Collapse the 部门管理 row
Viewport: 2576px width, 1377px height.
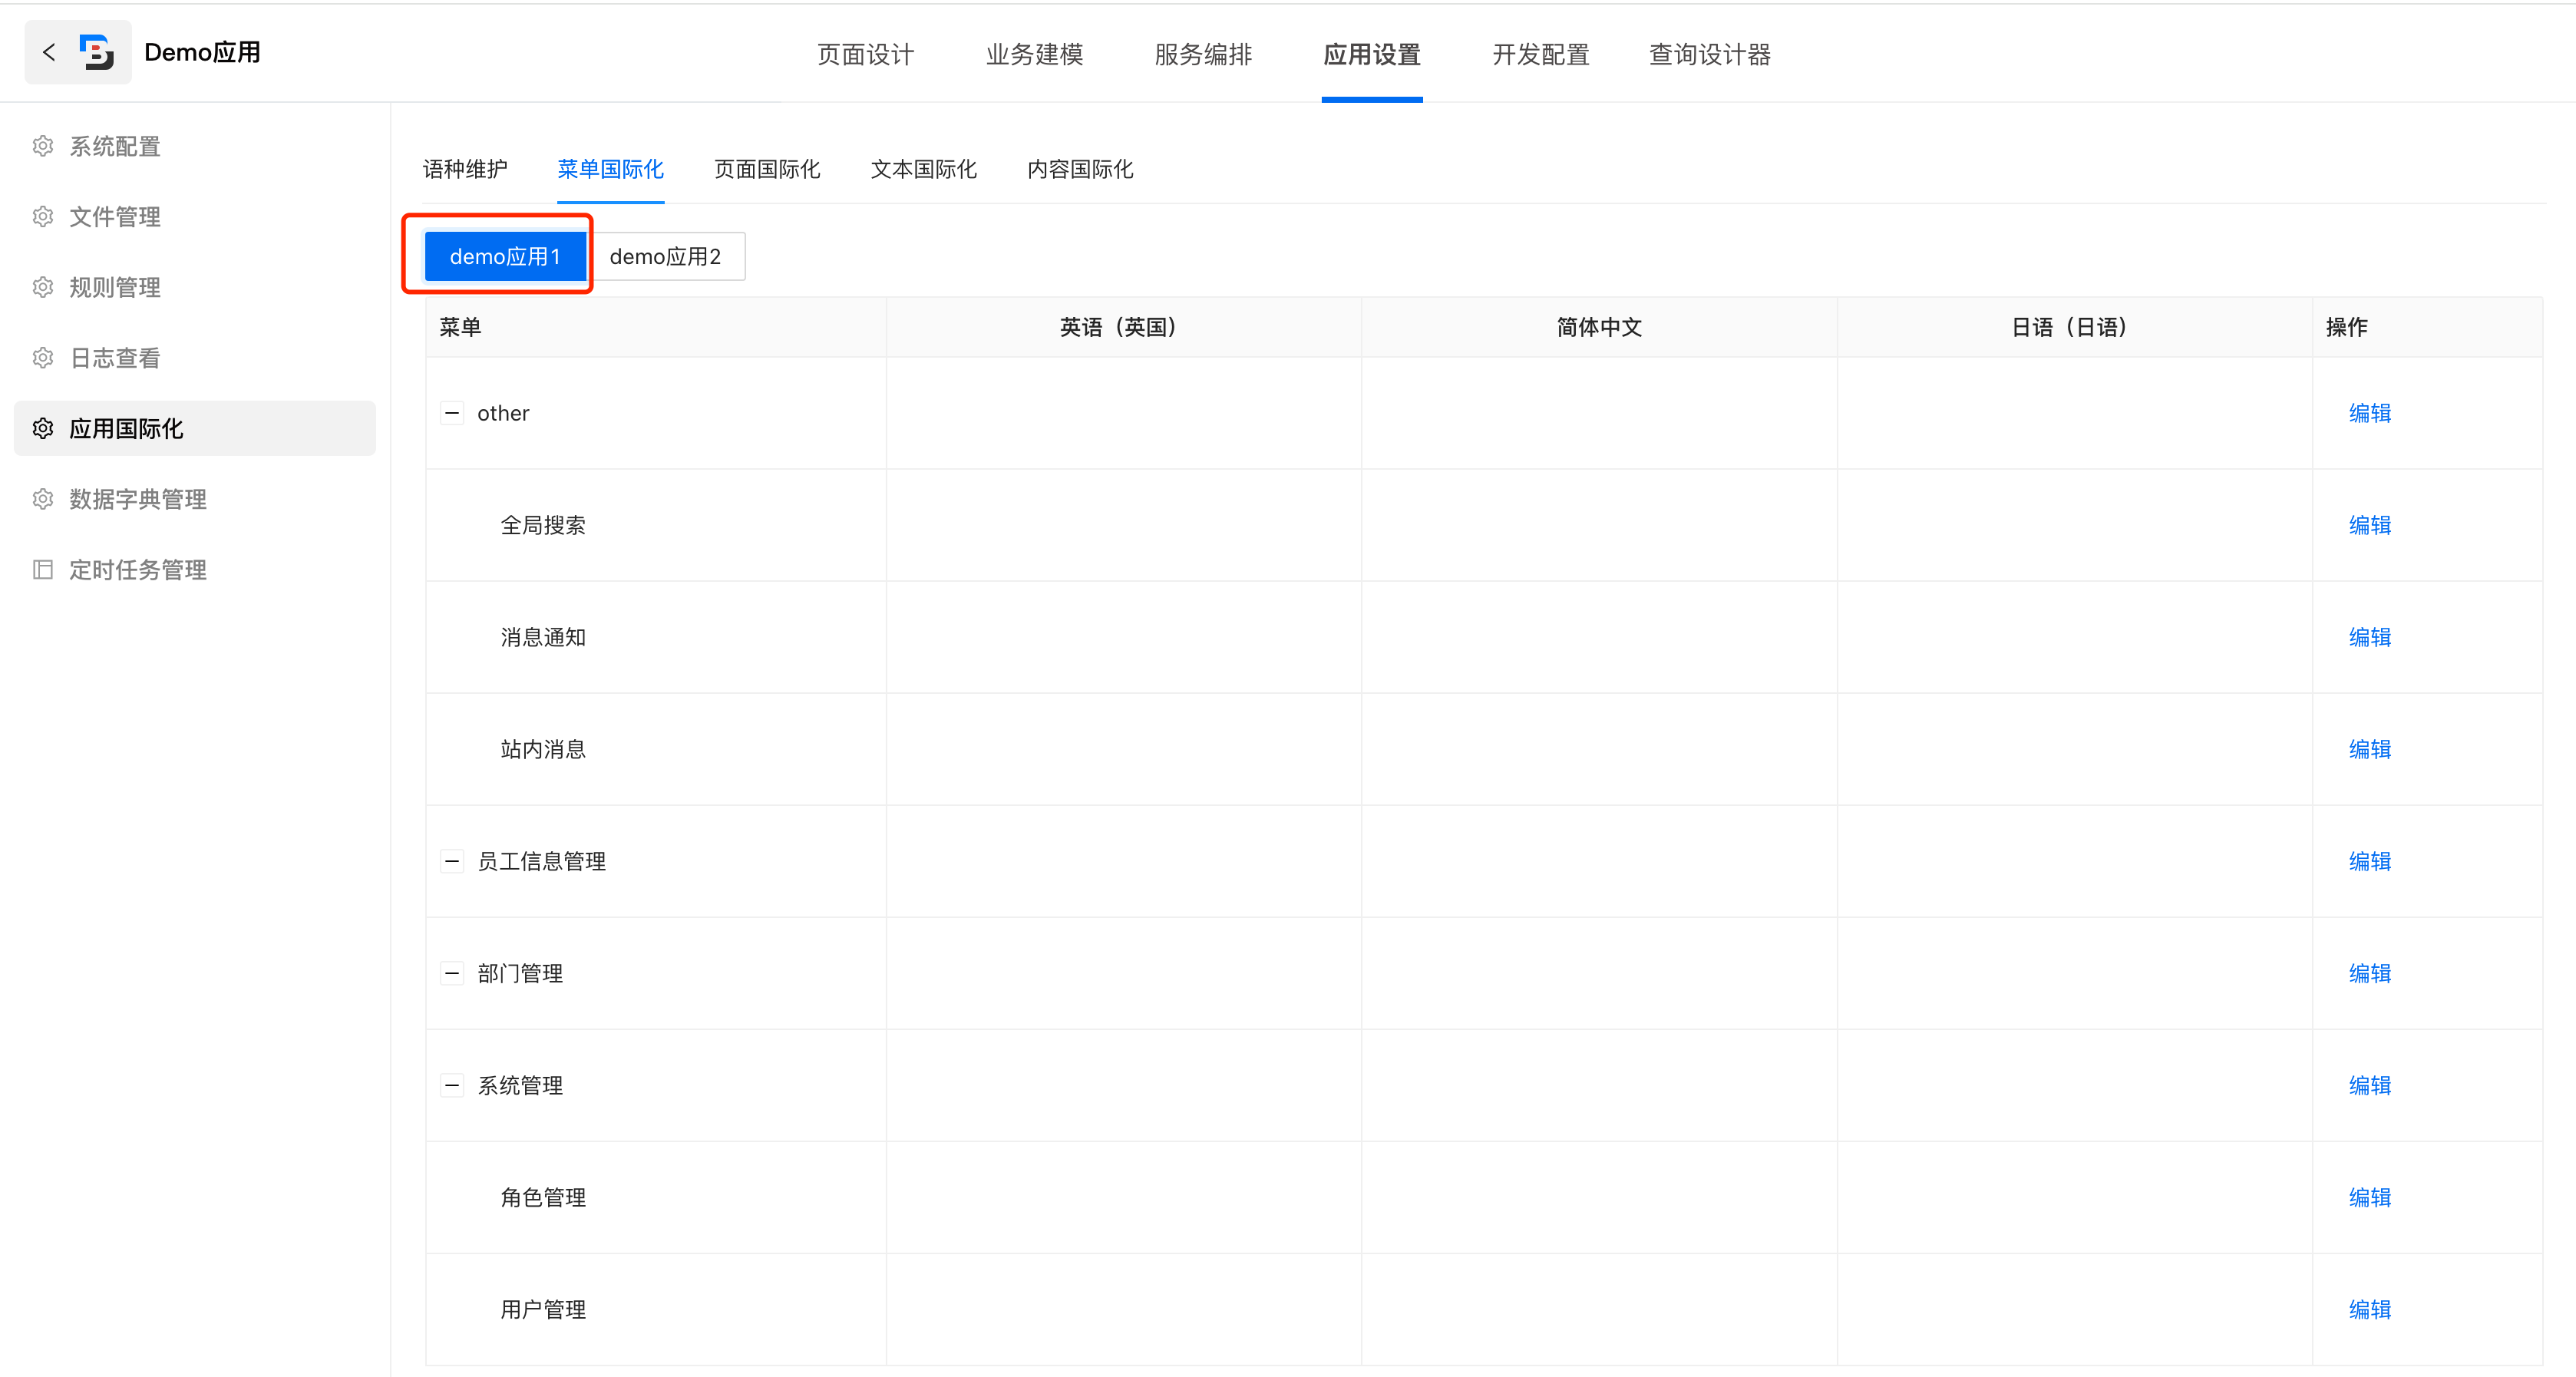[x=452, y=973]
